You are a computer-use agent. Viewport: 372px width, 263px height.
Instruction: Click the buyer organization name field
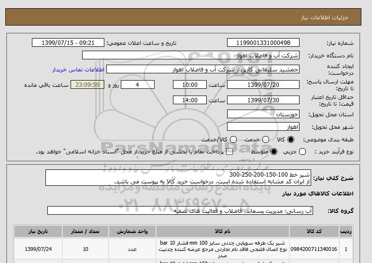coord(191,55)
